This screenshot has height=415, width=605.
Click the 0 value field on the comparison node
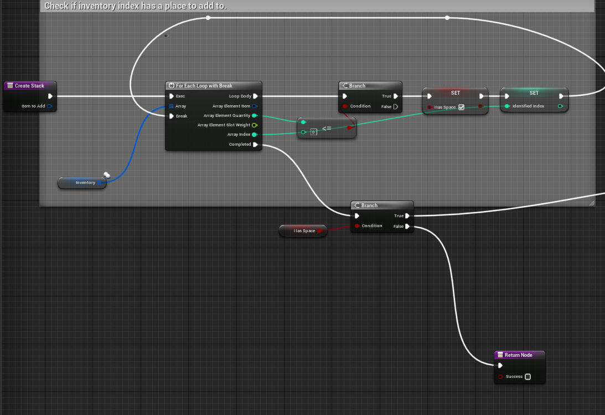click(x=314, y=131)
